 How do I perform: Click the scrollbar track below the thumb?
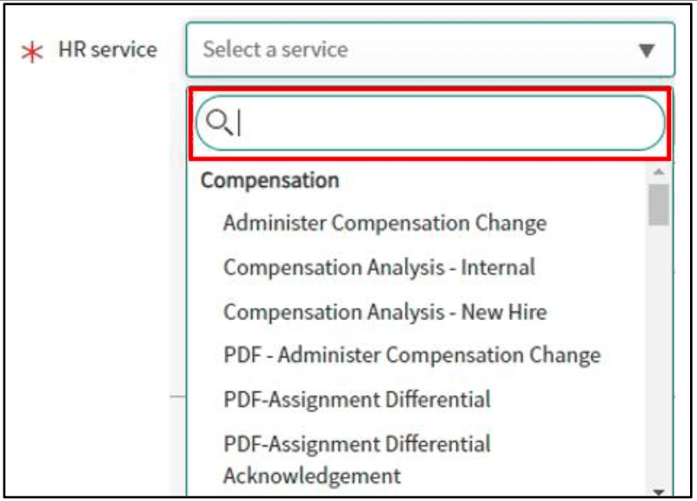pos(660,348)
